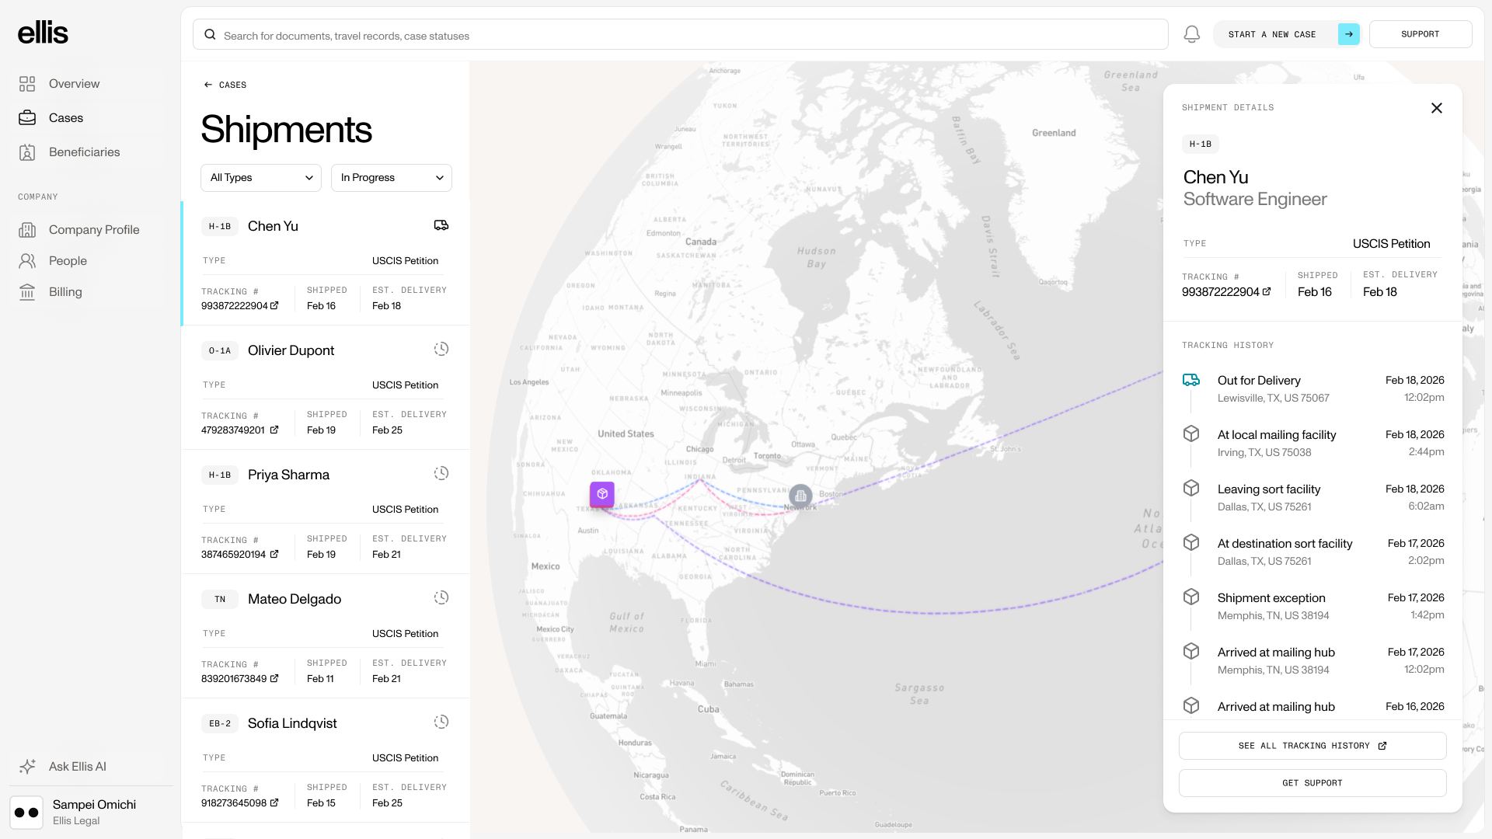Click See All Tracking History button
Screen dimensions: 1492x839
pyautogui.click(x=1312, y=746)
